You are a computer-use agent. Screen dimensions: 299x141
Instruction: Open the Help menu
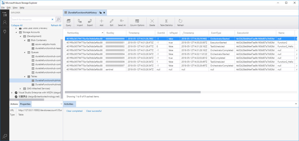tap(22, 8)
